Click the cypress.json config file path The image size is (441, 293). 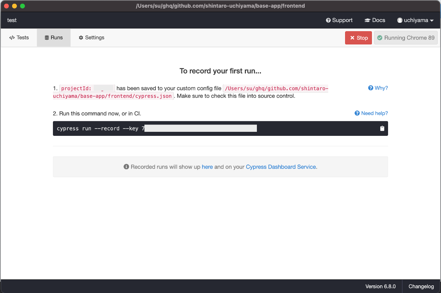tap(190, 92)
